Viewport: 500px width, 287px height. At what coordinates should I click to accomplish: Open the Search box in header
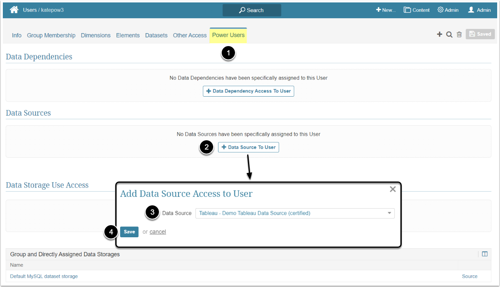[252, 10]
